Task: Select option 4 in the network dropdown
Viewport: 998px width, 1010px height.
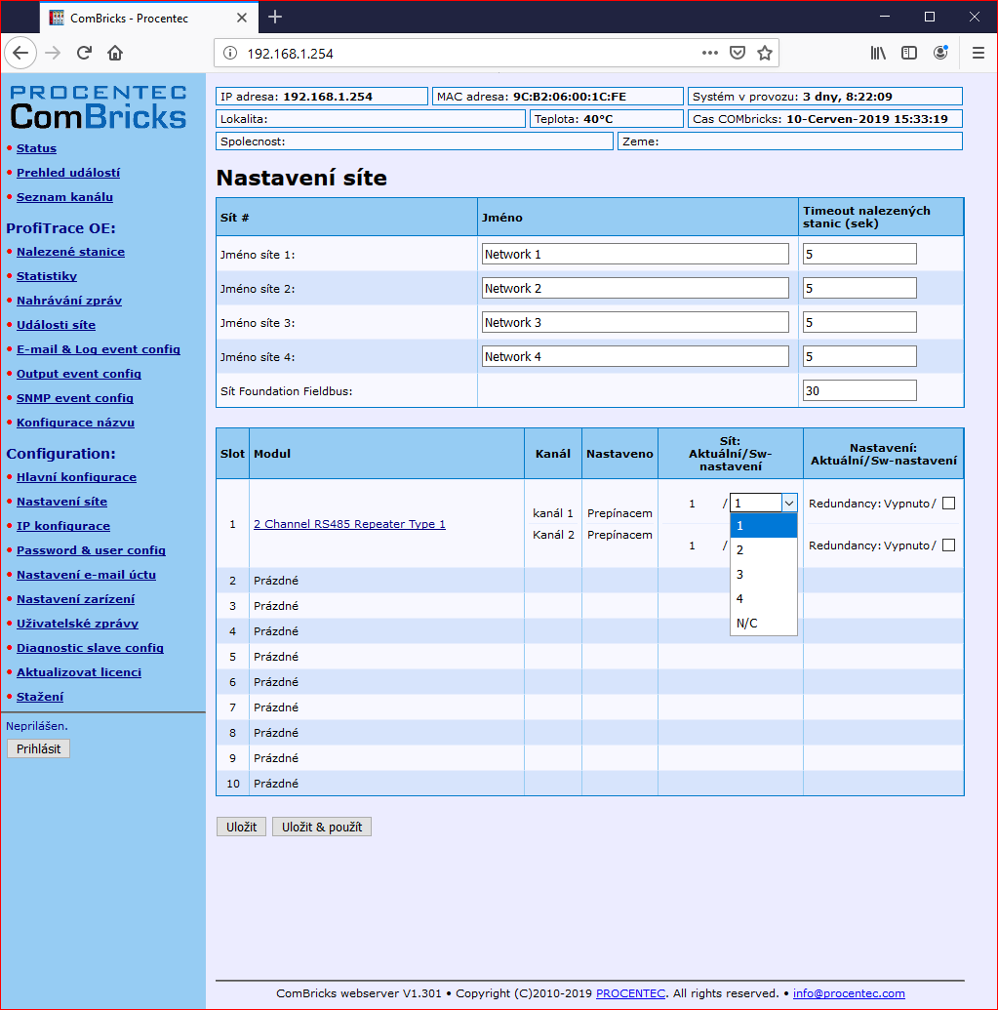Action: point(764,598)
